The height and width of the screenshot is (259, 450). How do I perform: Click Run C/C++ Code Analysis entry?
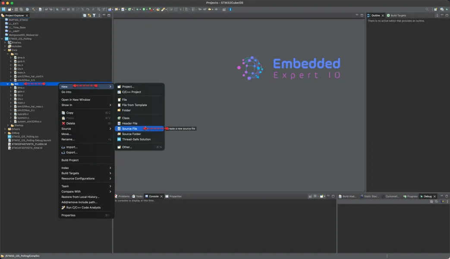tap(86, 208)
